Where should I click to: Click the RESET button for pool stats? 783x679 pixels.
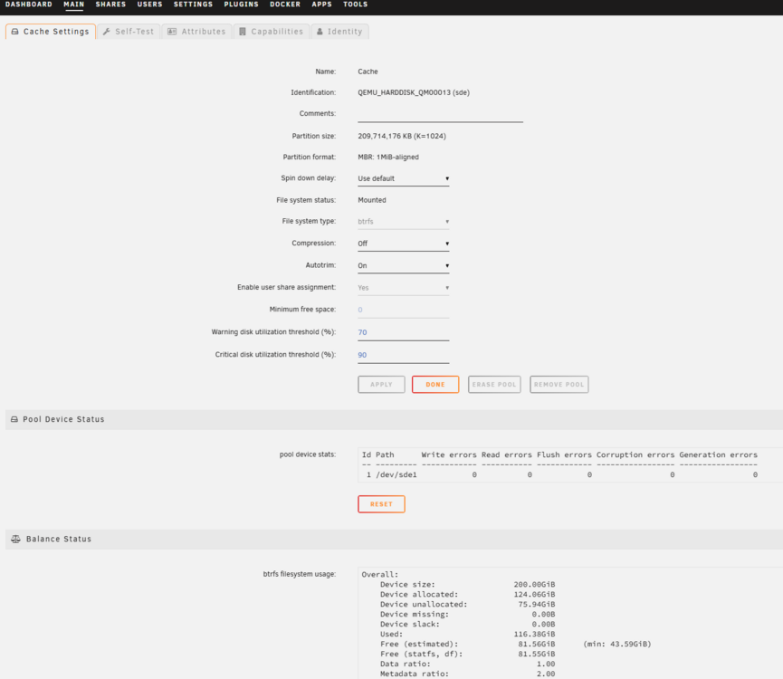point(381,504)
